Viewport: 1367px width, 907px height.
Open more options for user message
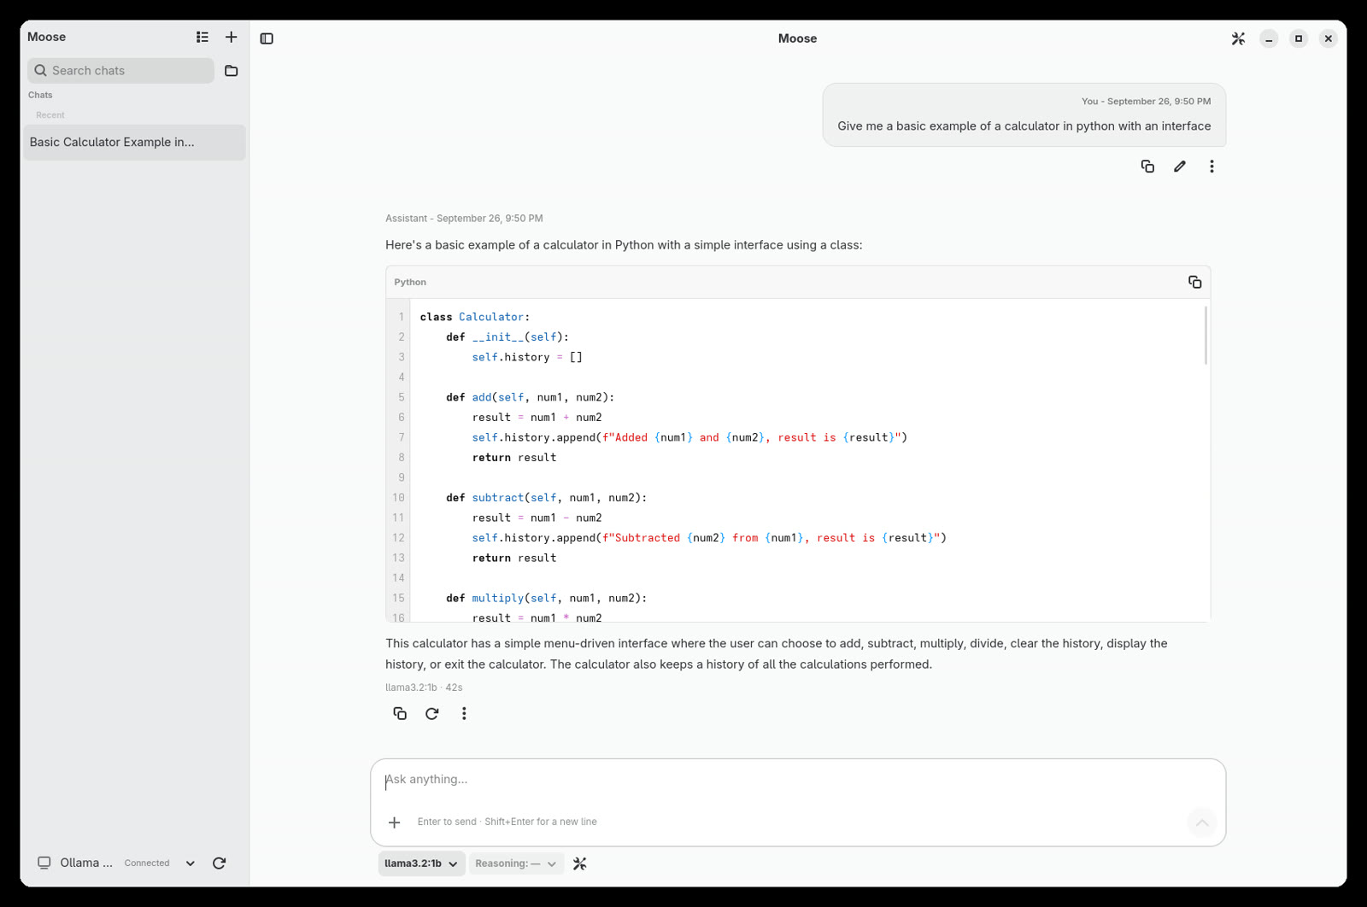click(x=1212, y=167)
